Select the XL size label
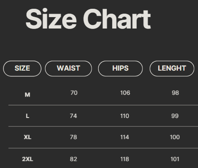Screen dimensions: 198x168 28,137
